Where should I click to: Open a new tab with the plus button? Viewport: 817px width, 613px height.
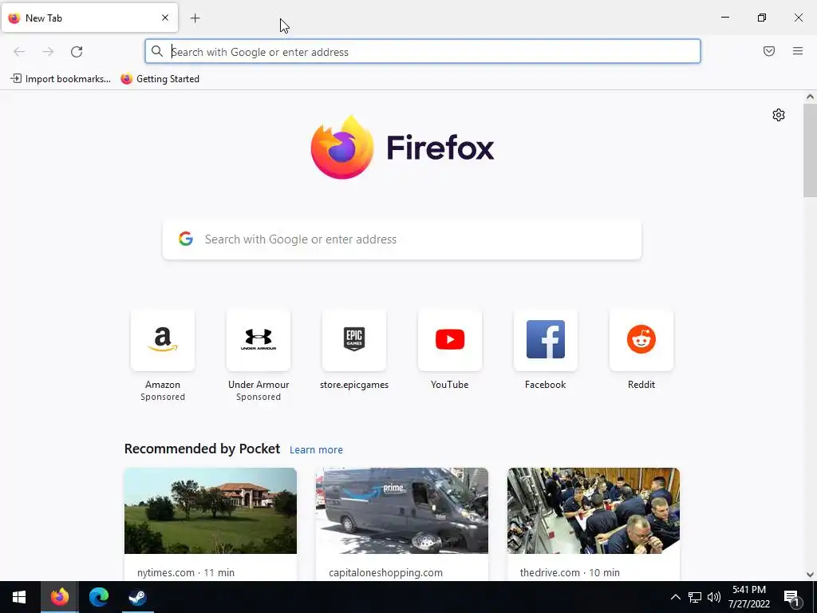[x=195, y=18]
